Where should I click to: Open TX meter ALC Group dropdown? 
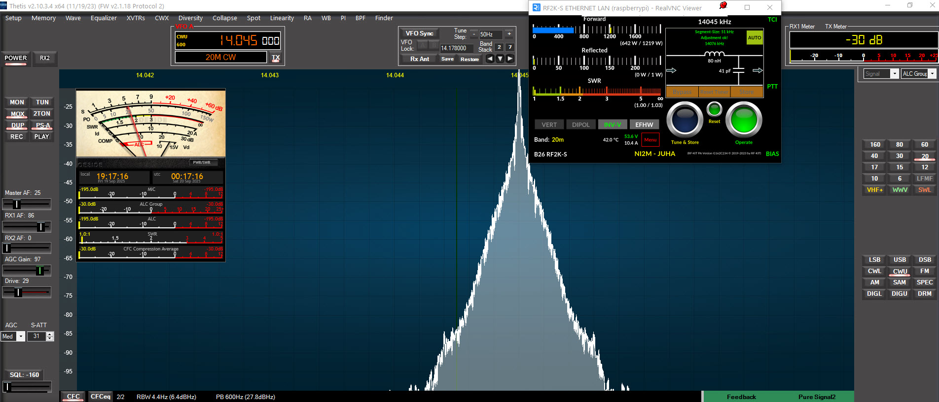click(x=918, y=74)
